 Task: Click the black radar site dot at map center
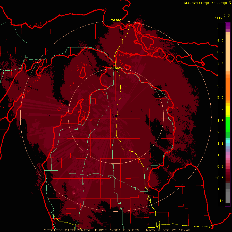pos(115,116)
